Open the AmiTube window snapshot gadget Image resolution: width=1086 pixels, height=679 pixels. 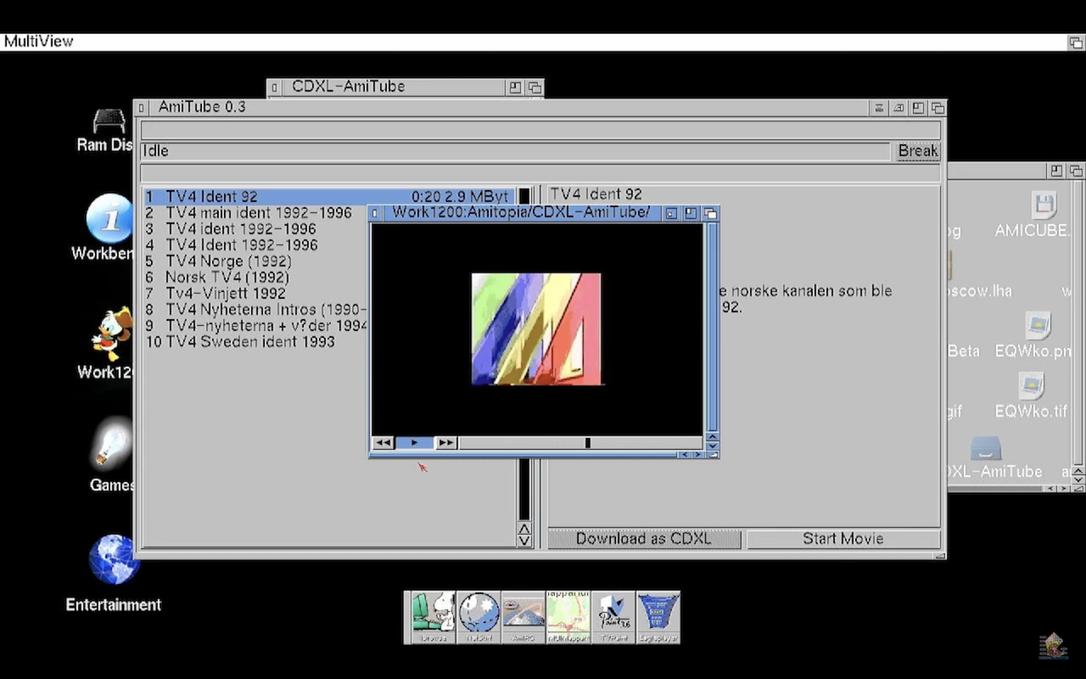point(898,108)
